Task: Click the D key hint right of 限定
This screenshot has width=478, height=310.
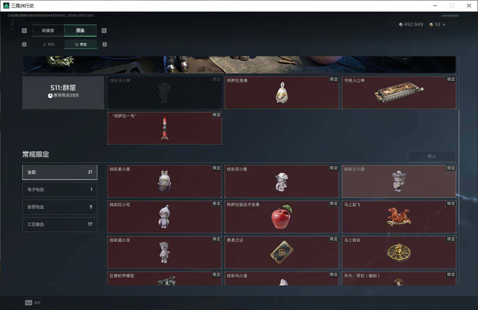Action: tap(104, 44)
